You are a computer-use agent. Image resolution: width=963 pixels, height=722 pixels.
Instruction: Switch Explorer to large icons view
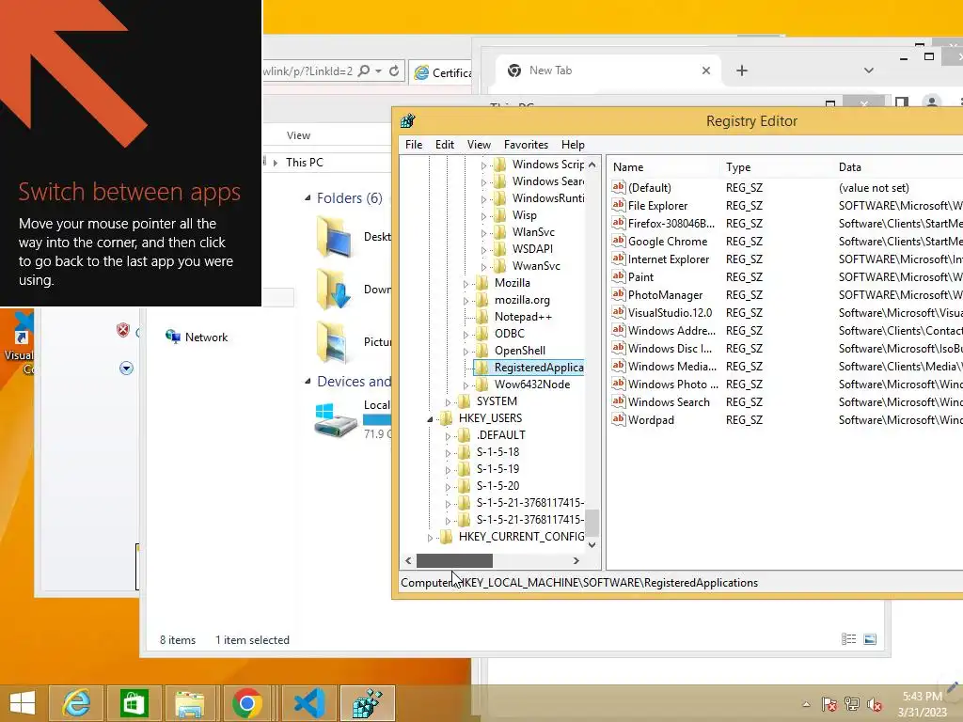870,639
